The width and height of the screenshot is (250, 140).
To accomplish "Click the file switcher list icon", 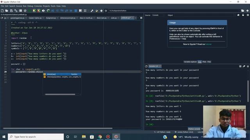I will (x=20, y=10).
